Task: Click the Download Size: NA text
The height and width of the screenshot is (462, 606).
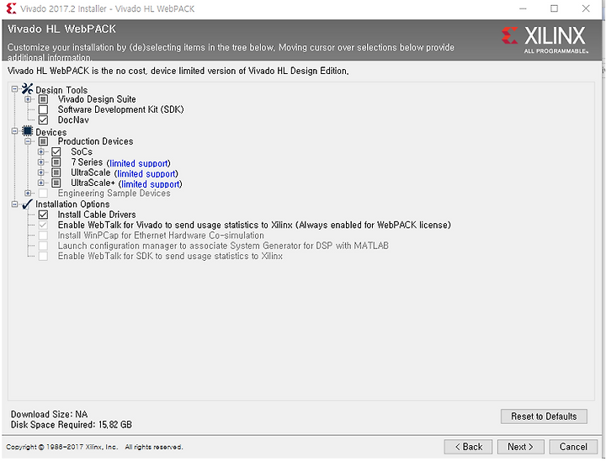Action: click(49, 415)
